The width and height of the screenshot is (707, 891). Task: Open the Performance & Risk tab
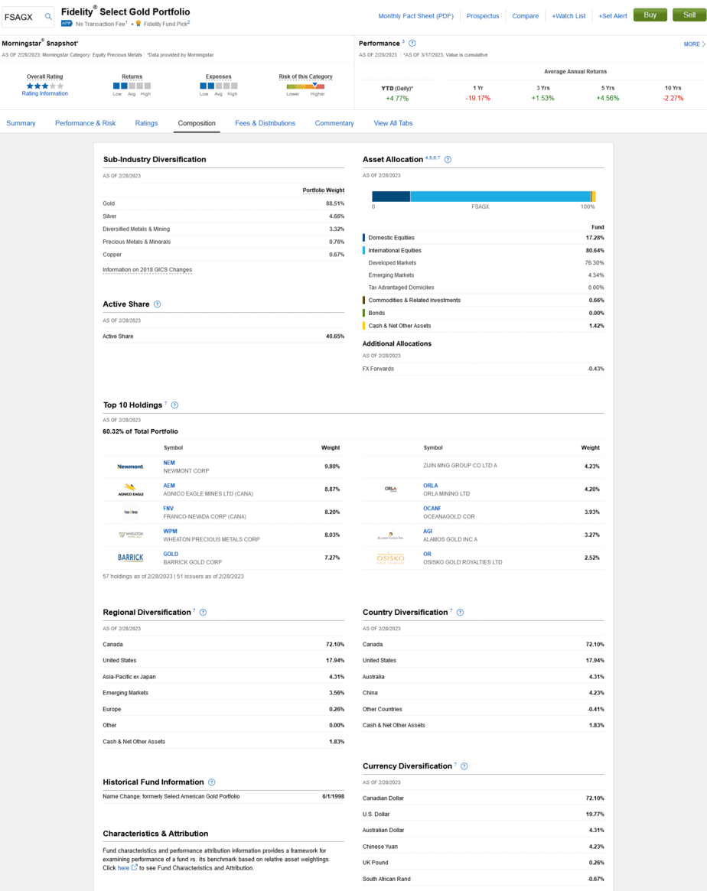tap(85, 123)
